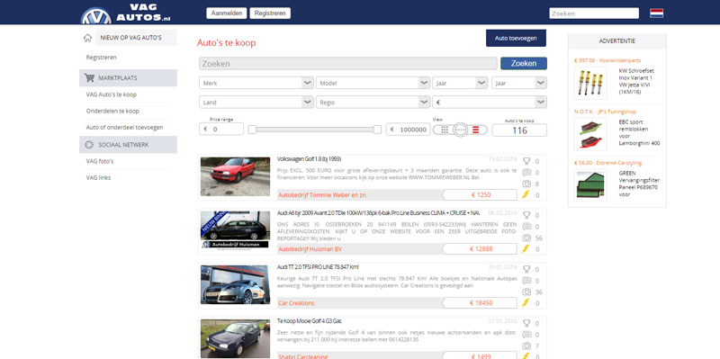Click the home icon in sidebar
Viewport: 720px width, 359px height.
coord(87,38)
